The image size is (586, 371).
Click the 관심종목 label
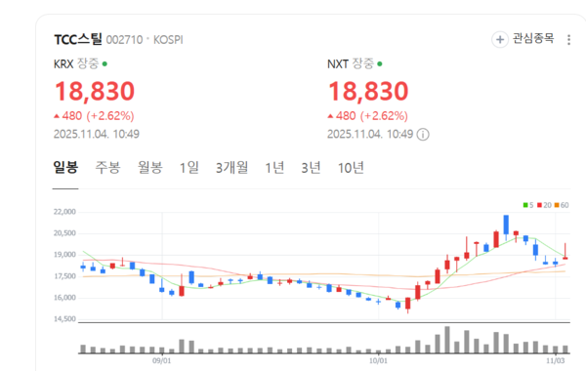533,38
